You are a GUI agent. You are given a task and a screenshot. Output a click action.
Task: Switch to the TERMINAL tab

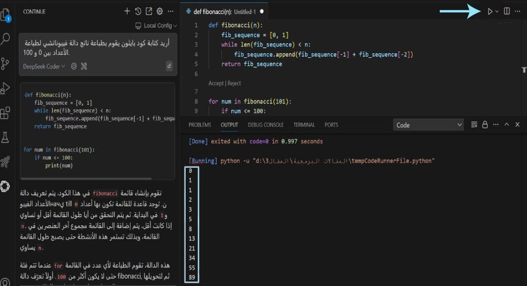coord(304,125)
